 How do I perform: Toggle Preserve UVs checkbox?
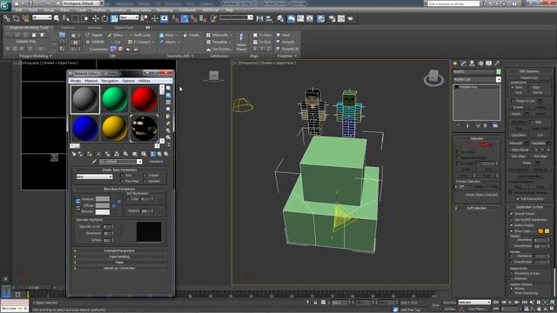[x=513, y=101]
